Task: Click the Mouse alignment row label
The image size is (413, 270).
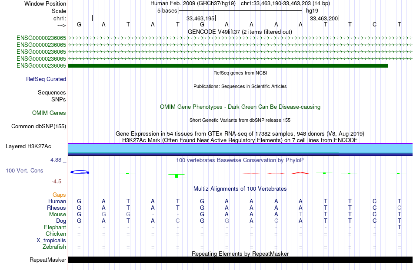Action: [x=57, y=215]
